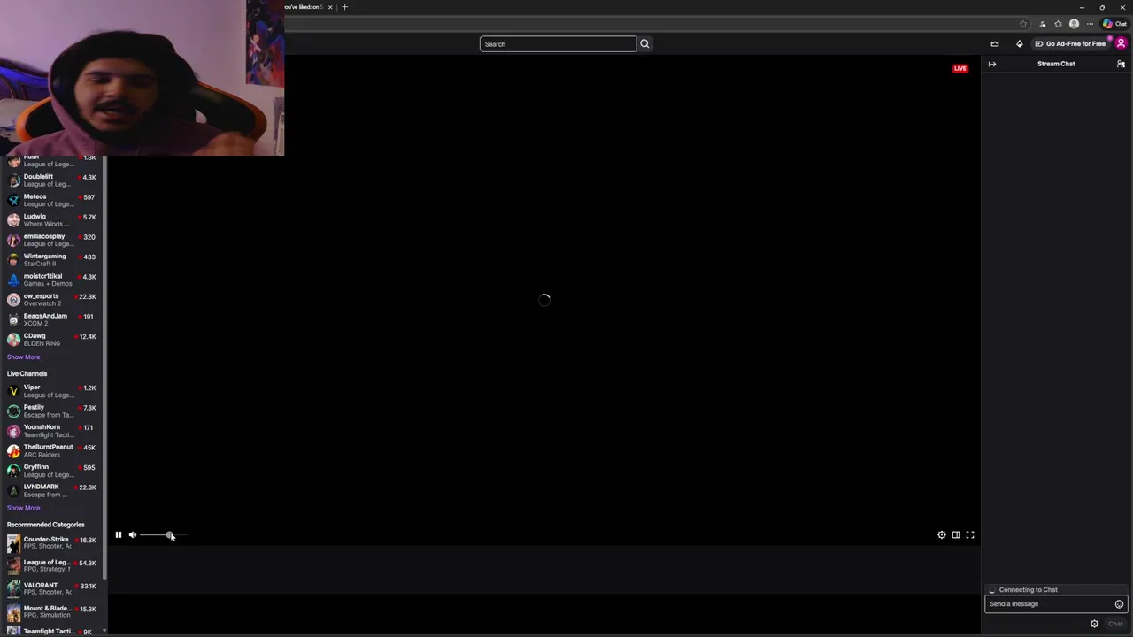Screen dimensions: 1133x637
Task: Mute the stream with the speaker icon
Action: [x=133, y=534]
